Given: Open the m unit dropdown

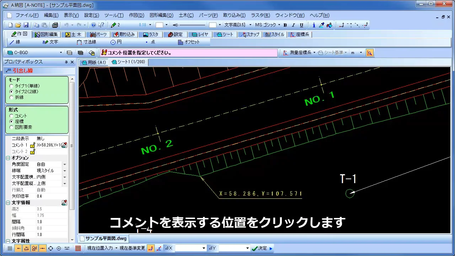Looking at the screenshot, I should (361, 53).
